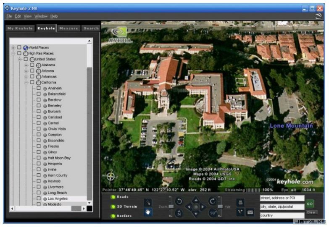
Task: Switch to the Search tab
Action: click(91, 28)
